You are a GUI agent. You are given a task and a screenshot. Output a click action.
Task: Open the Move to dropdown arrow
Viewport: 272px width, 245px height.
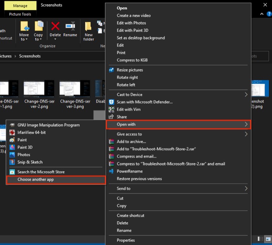click(26, 39)
